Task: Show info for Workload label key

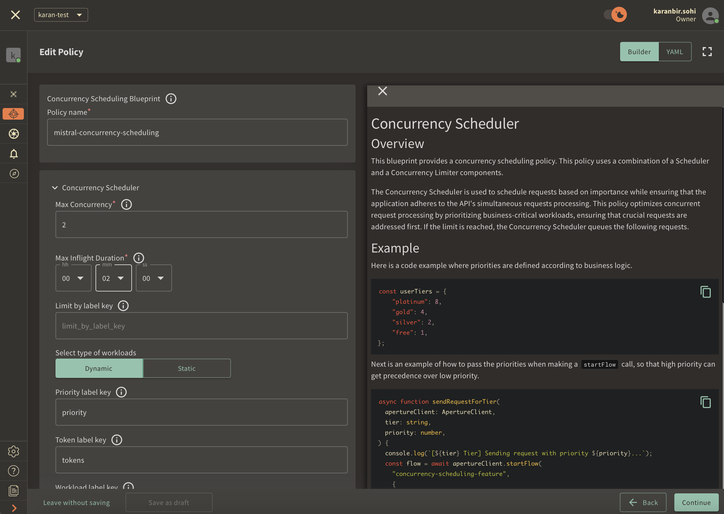Action: 128,486
